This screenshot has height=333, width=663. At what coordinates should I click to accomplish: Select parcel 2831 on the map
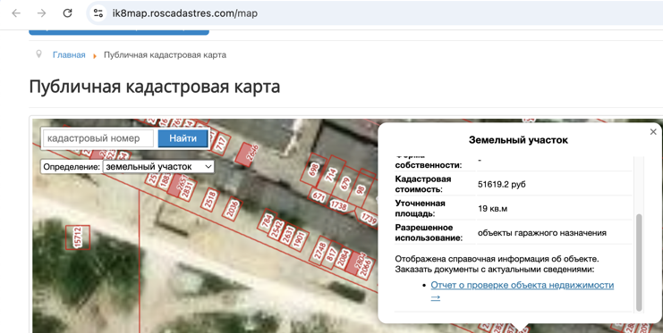tap(188, 190)
